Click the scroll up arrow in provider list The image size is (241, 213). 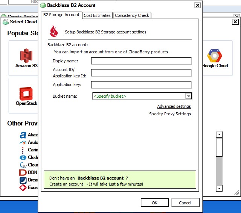coord(219,134)
